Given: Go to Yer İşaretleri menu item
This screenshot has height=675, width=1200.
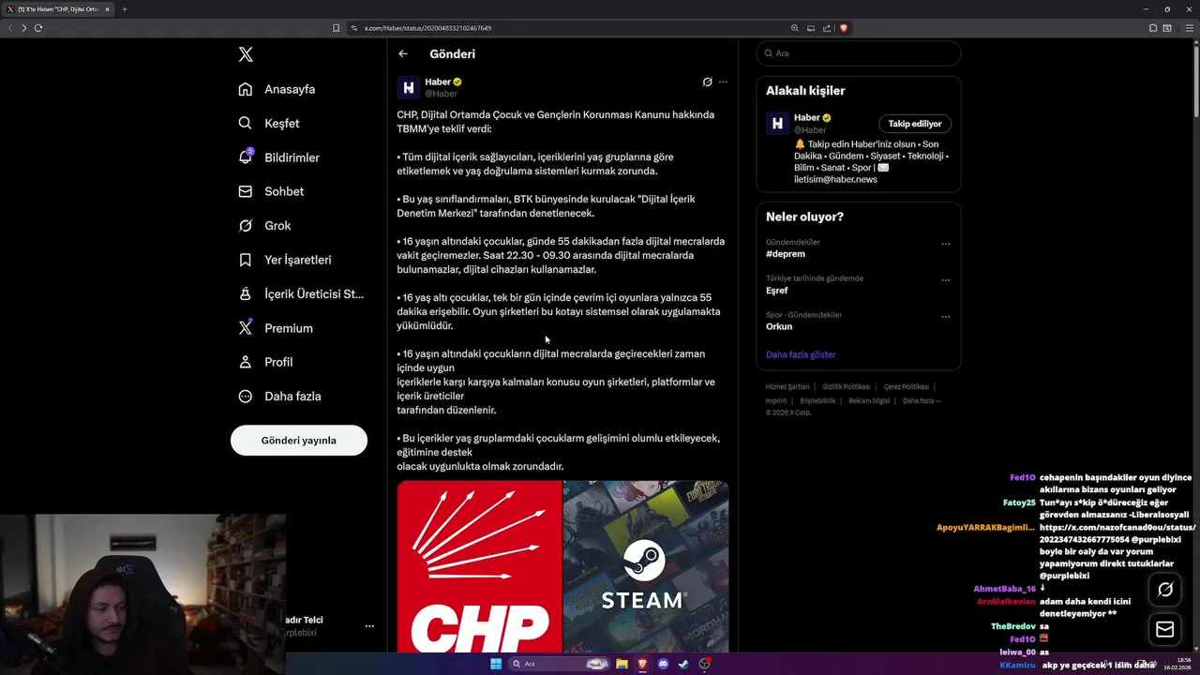Looking at the screenshot, I should pyautogui.click(x=297, y=260).
